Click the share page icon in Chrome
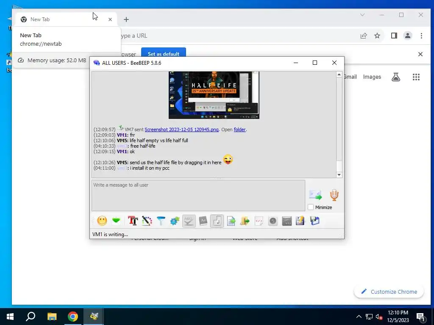 coord(363,36)
